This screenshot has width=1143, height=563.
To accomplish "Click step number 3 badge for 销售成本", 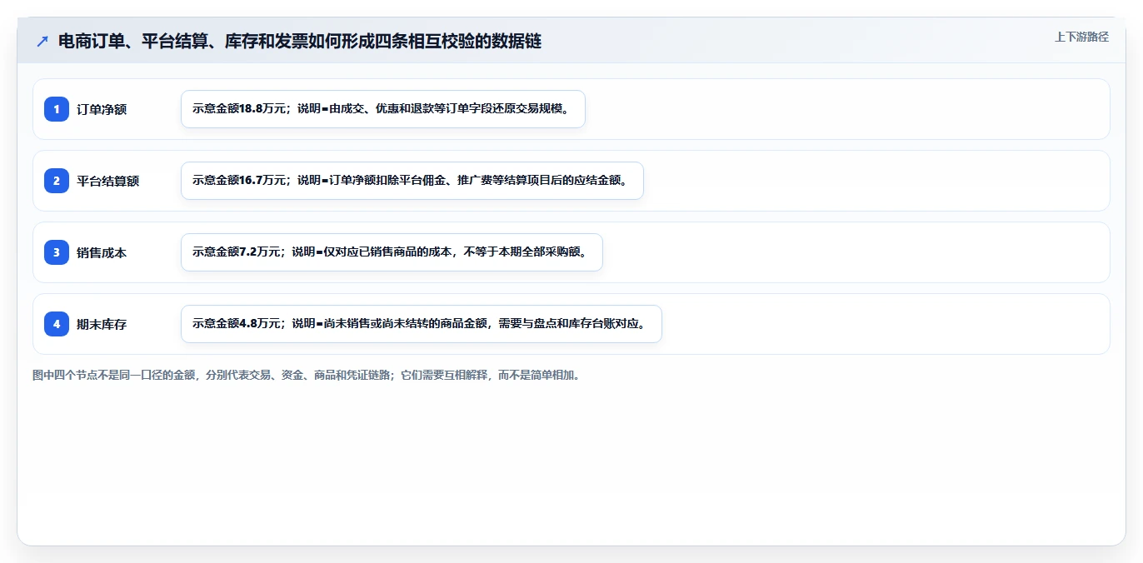I will point(57,252).
